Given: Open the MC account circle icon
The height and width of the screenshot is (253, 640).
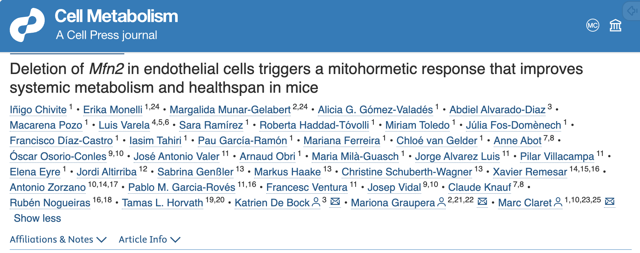Looking at the screenshot, I should click(x=592, y=26).
